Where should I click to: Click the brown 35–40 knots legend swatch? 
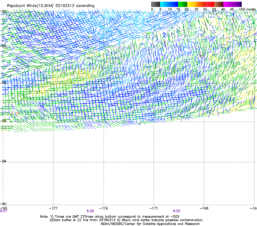pyautogui.click(x=219, y=4)
